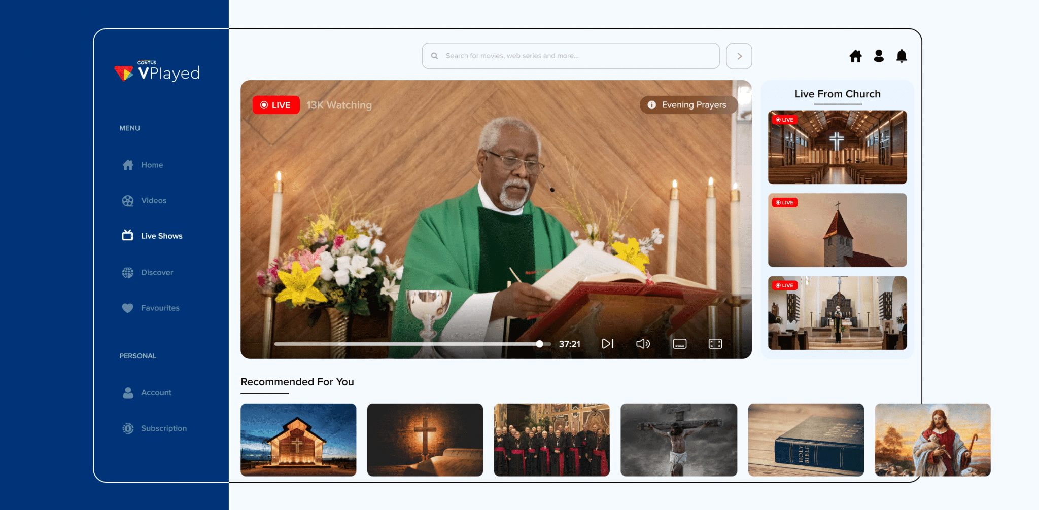The height and width of the screenshot is (510, 1039).
Task: Click the home icon in the top bar
Action: coord(855,56)
